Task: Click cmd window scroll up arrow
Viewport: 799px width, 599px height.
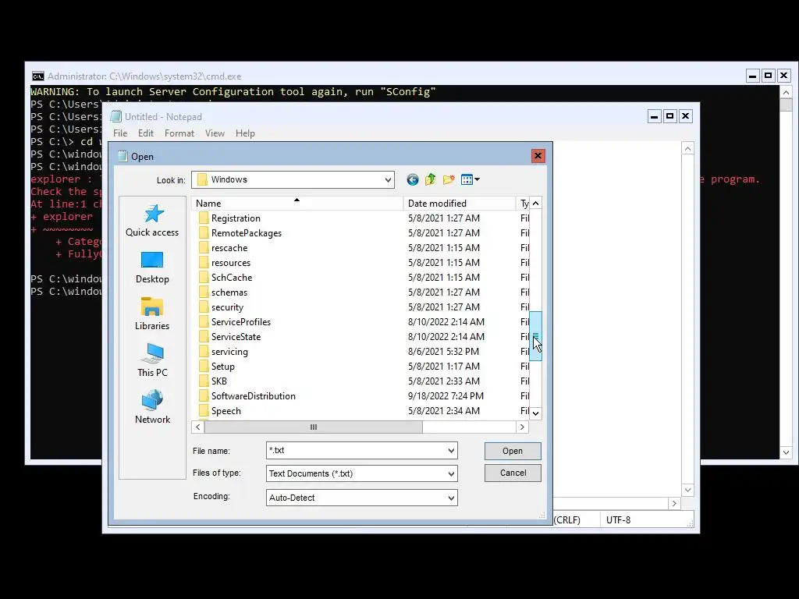Action: pos(786,92)
